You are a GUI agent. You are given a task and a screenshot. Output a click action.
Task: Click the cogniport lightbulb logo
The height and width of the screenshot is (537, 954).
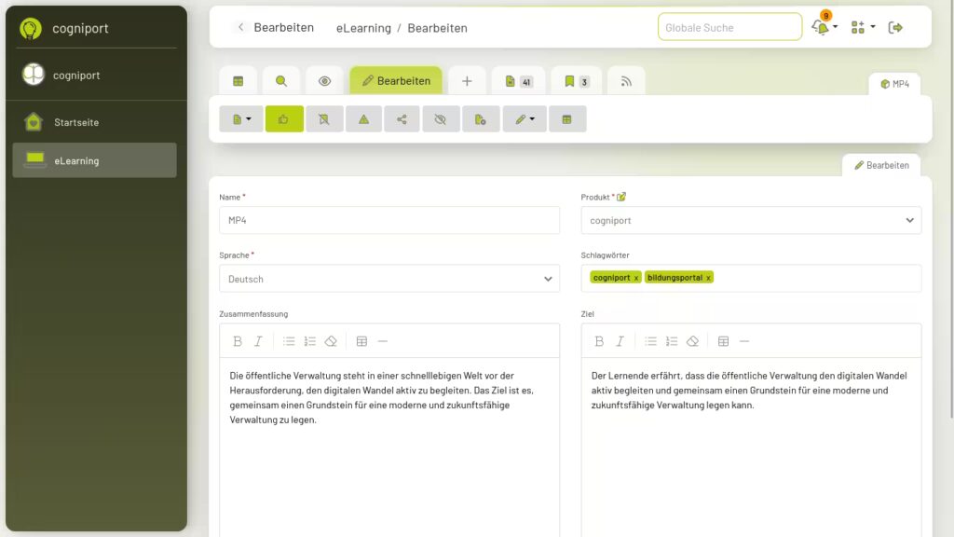31,28
